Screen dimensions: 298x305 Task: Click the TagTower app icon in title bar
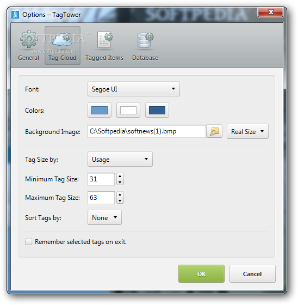coord(15,15)
